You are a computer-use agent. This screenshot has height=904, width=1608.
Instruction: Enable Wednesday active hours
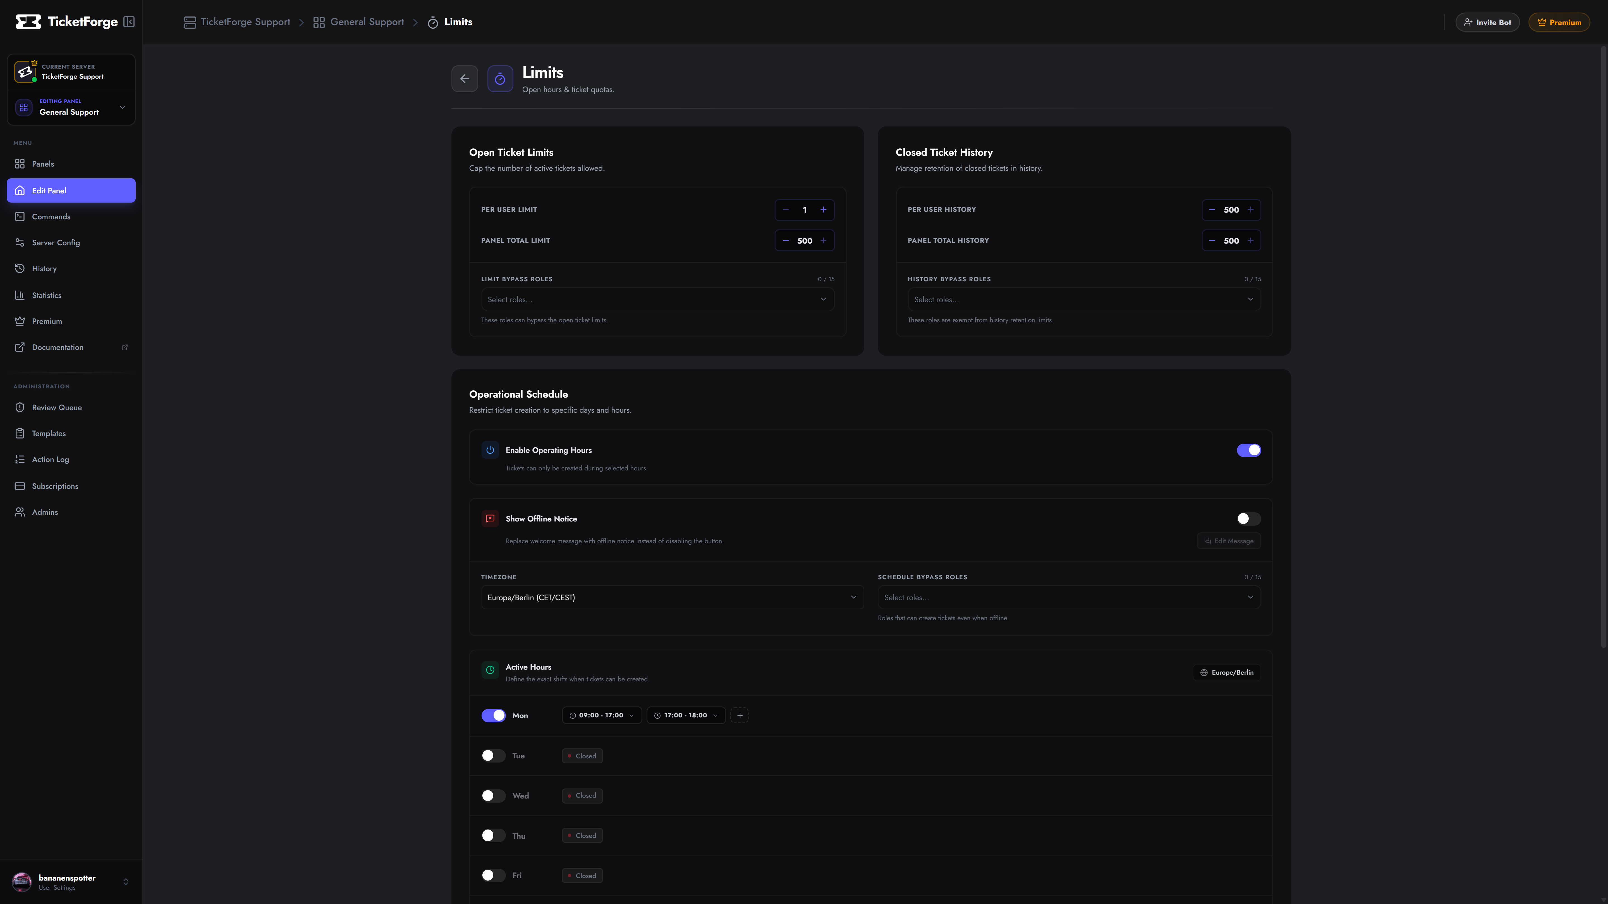[x=493, y=795]
